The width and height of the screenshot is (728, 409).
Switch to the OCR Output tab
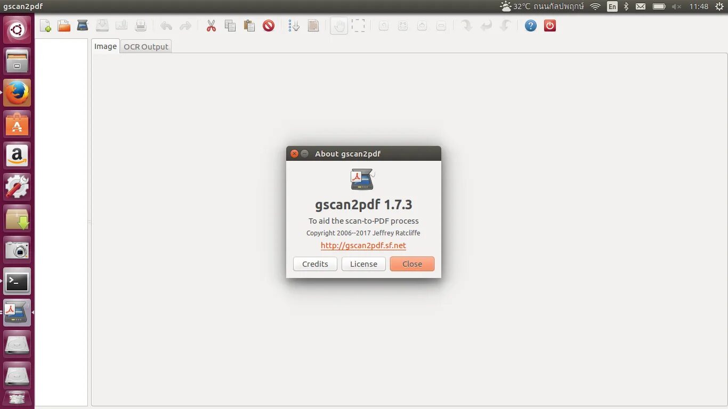click(x=146, y=47)
